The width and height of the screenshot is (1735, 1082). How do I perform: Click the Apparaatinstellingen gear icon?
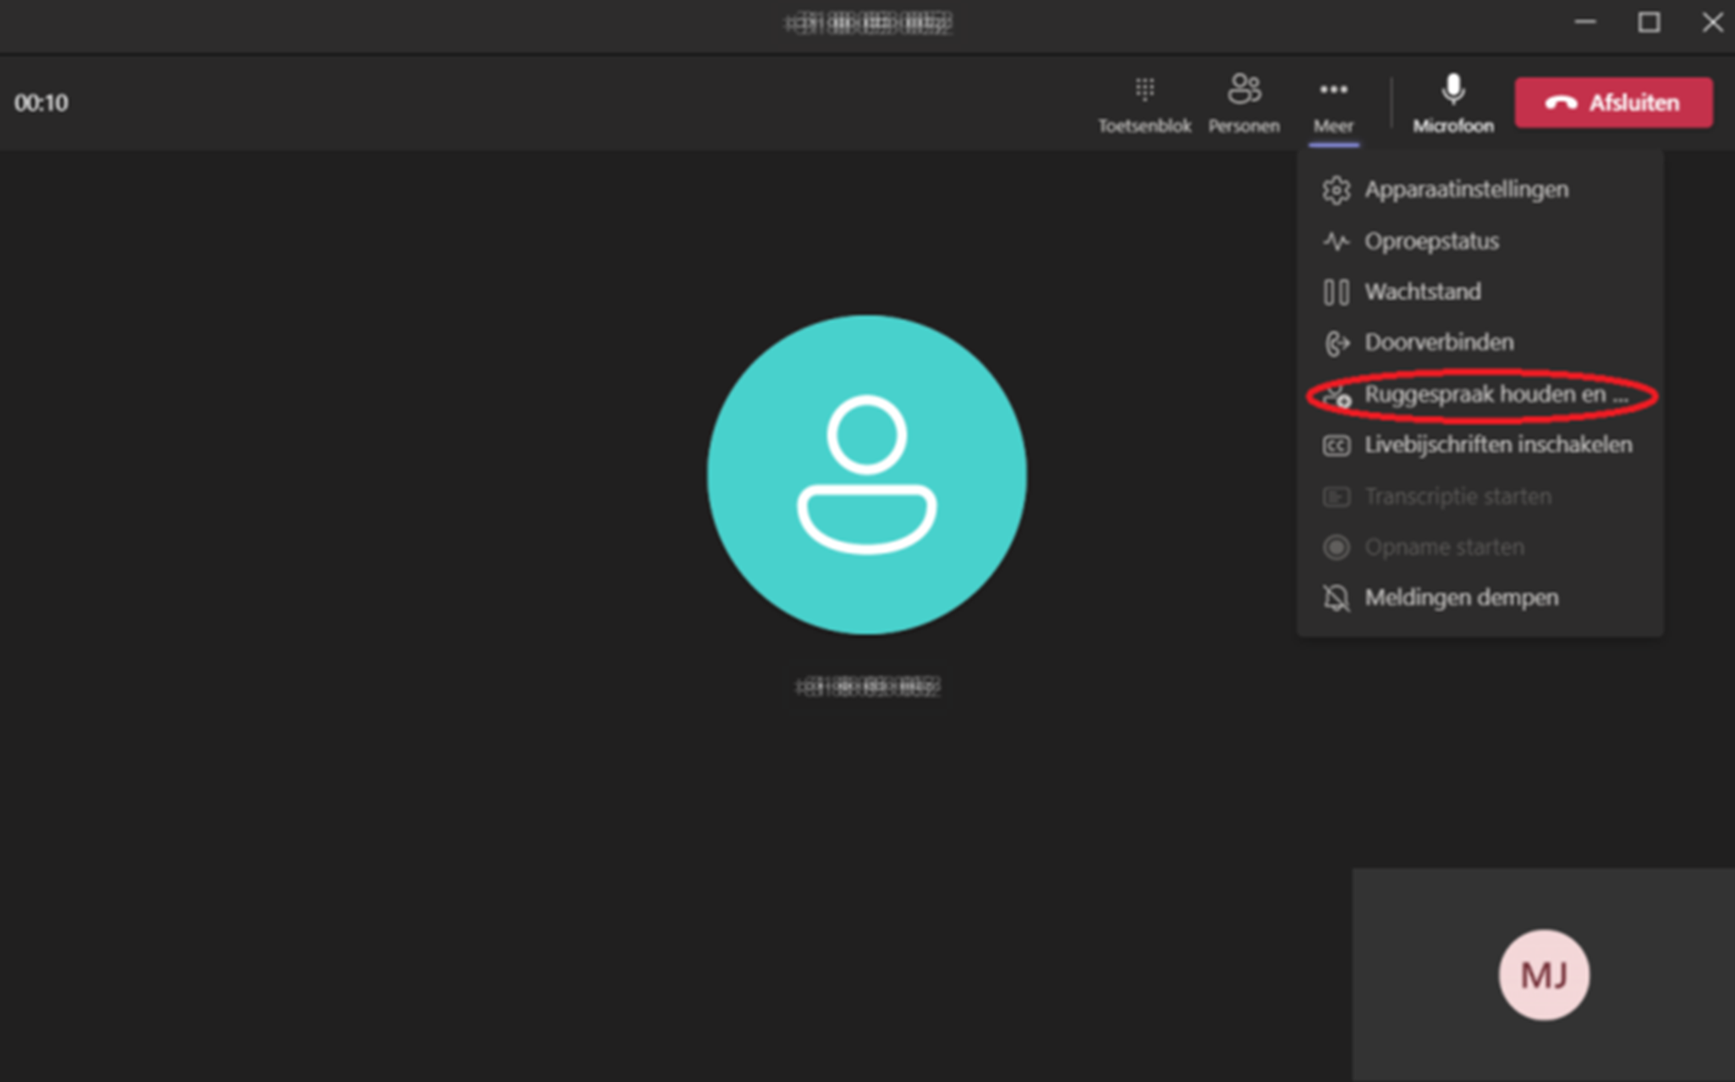point(1336,190)
